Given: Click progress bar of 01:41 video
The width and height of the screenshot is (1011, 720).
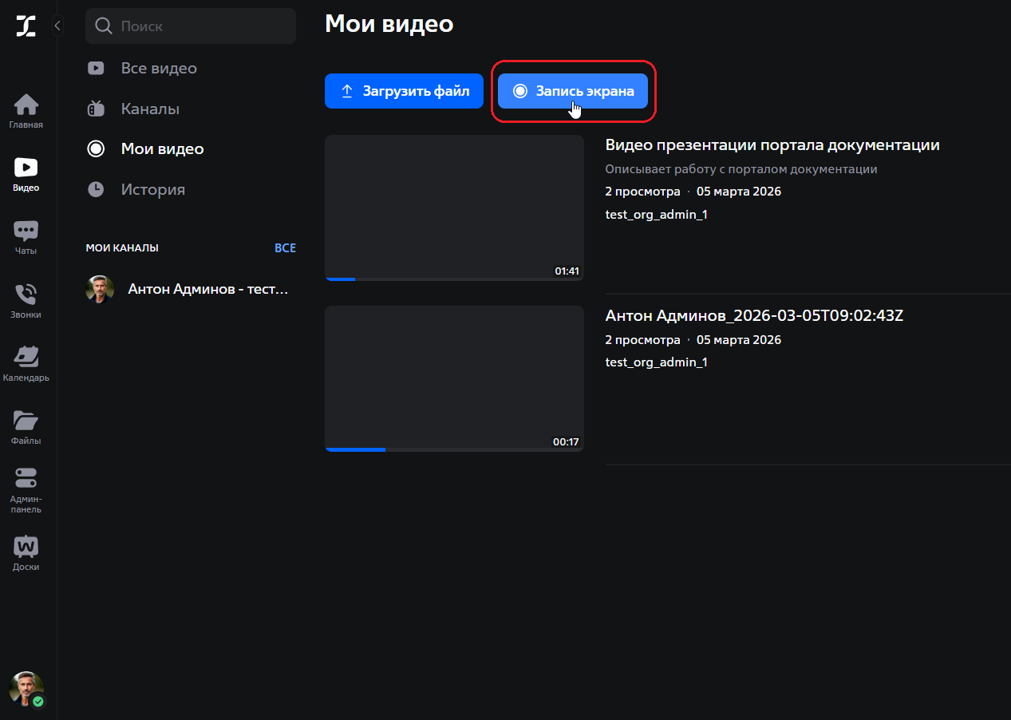Looking at the screenshot, I should coord(454,279).
